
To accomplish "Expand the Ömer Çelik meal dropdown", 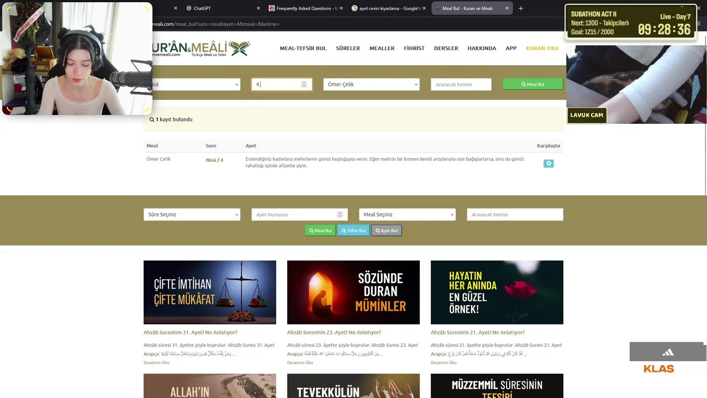I will coord(371,85).
